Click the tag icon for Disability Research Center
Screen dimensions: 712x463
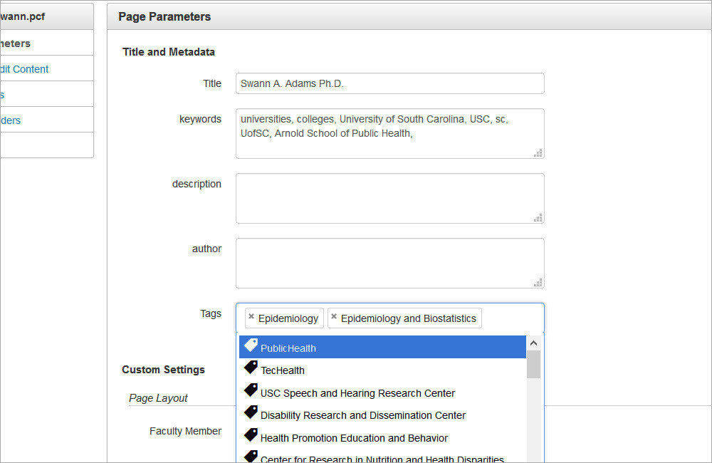251,412
